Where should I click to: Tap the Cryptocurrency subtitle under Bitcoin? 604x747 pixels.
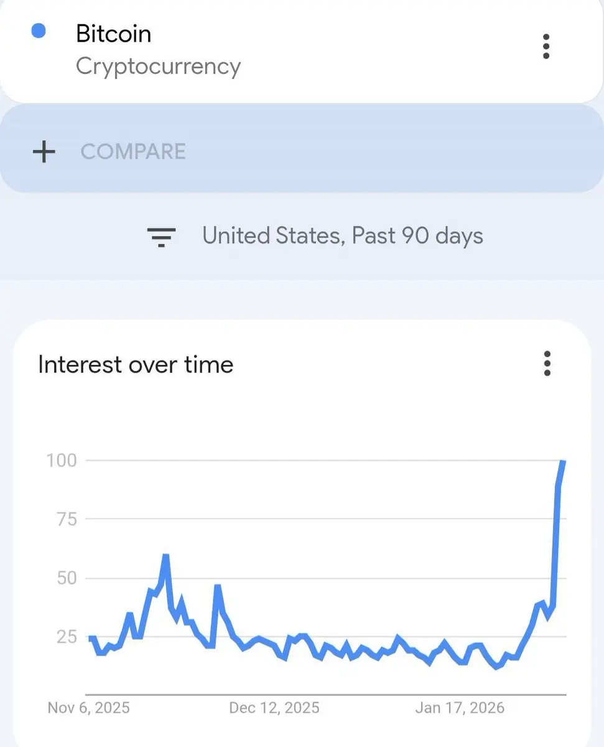(158, 67)
